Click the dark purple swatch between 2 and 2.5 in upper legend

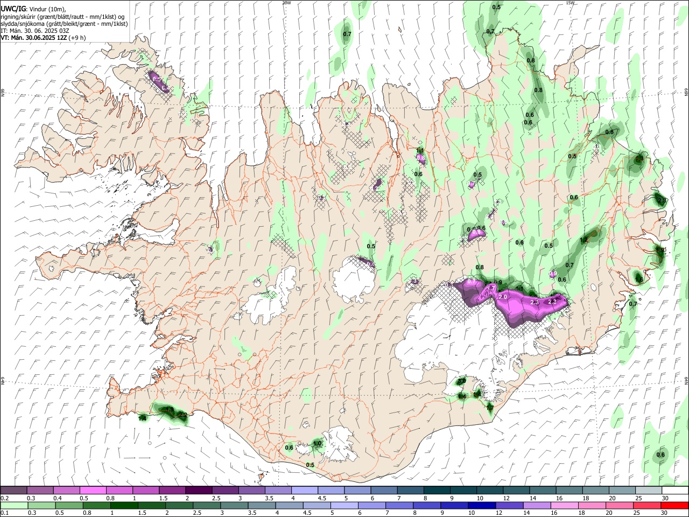tap(198, 490)
